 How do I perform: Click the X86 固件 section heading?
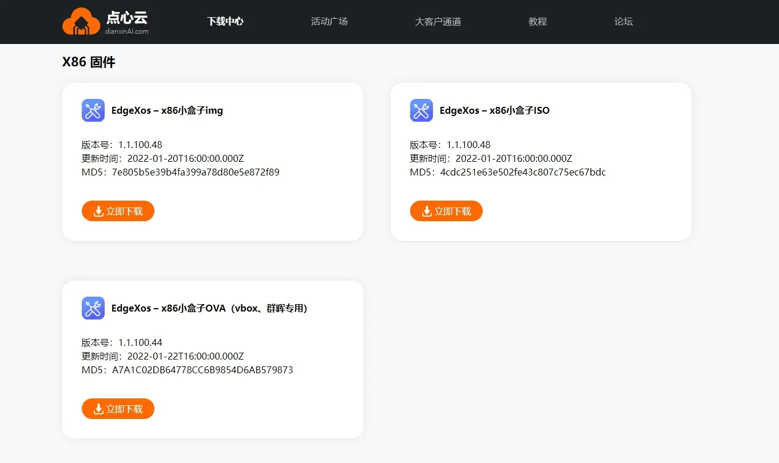[x=89, y=62]
